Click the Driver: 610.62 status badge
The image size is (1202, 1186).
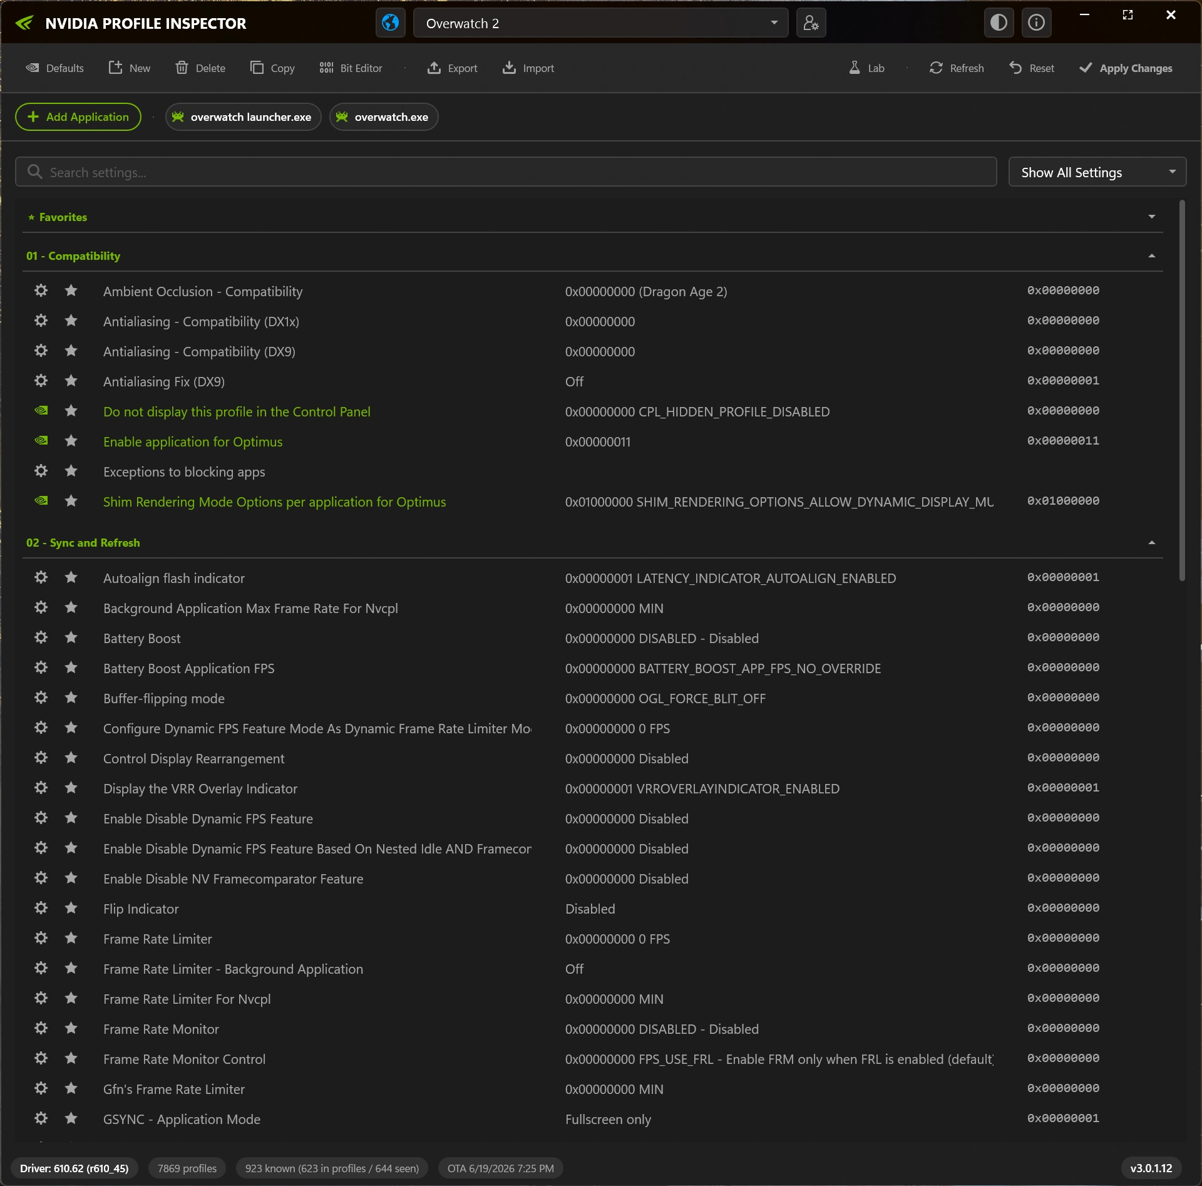(x=74, y=1168)
